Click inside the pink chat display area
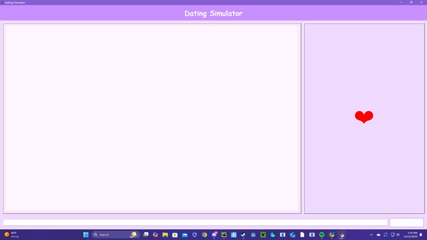The image size is (427, 240). click(152, 118)
